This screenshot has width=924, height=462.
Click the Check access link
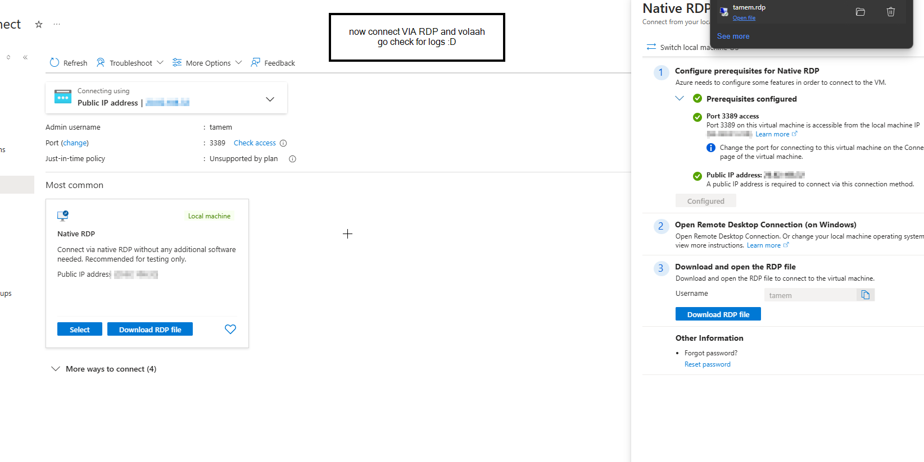255,143
